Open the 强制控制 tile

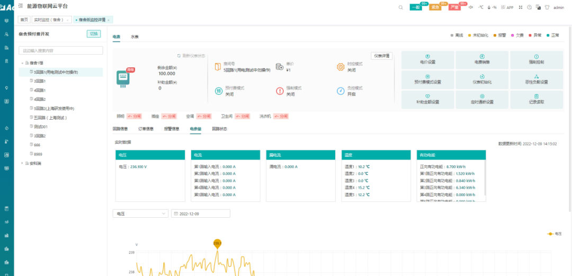536,59
